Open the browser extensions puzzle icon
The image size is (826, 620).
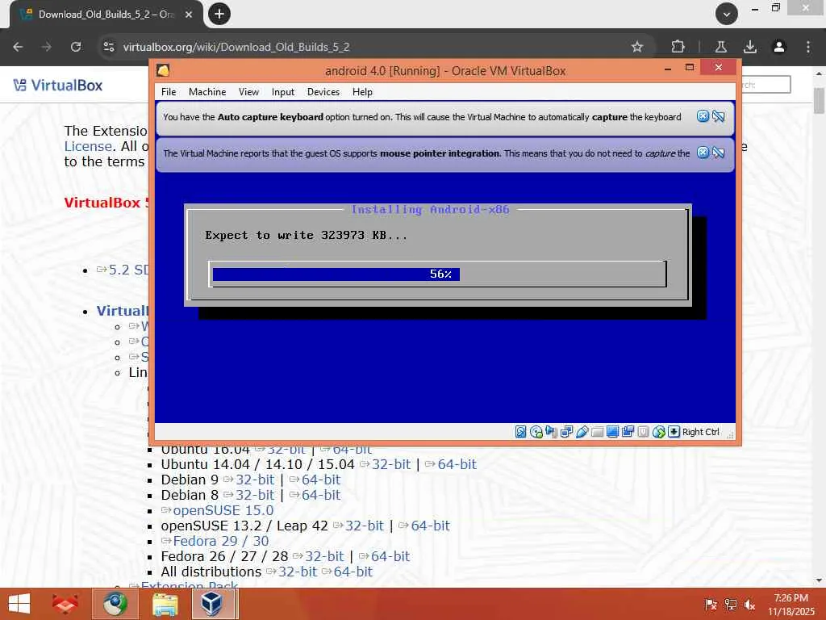(x=678, y=47)
